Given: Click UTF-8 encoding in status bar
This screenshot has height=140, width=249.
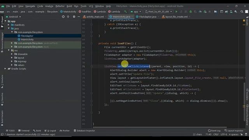Looking at the screenshot, I should click(x=224, y=135).
